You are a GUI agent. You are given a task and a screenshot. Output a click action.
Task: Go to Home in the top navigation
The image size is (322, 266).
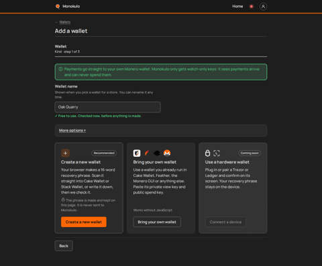pos(237,7)
